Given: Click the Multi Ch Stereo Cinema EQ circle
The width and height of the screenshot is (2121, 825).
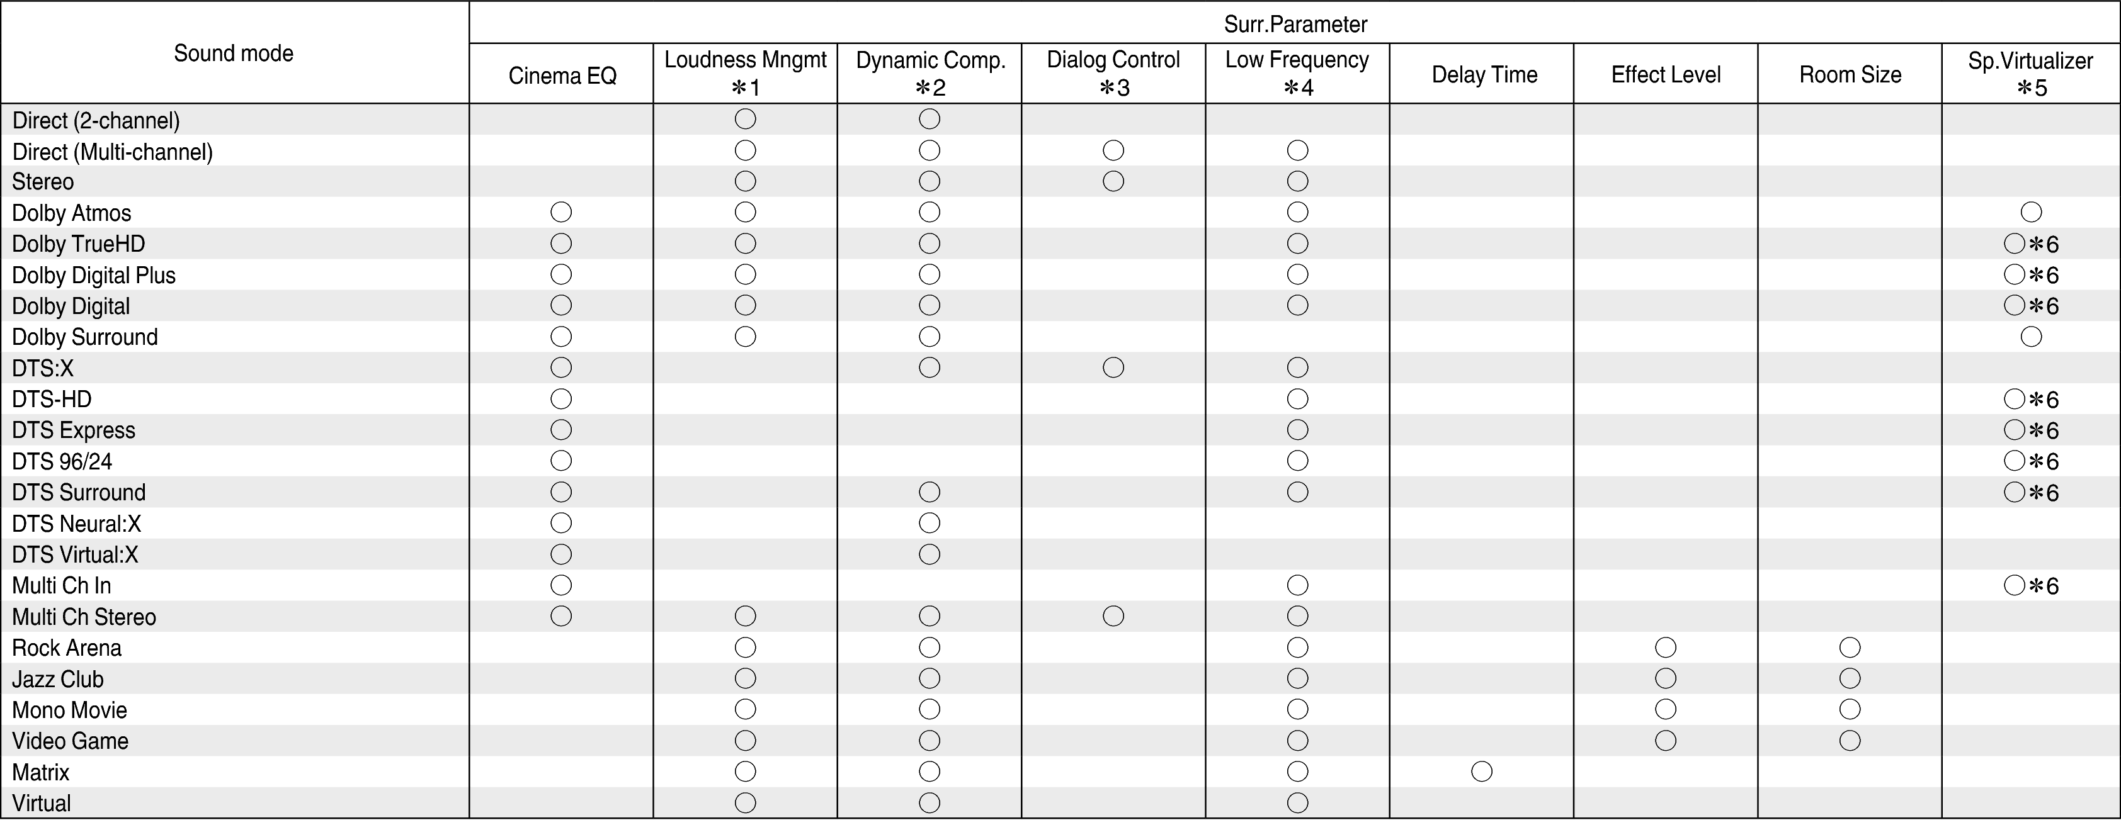Looking at the screenshot, I should pos(560,616).
